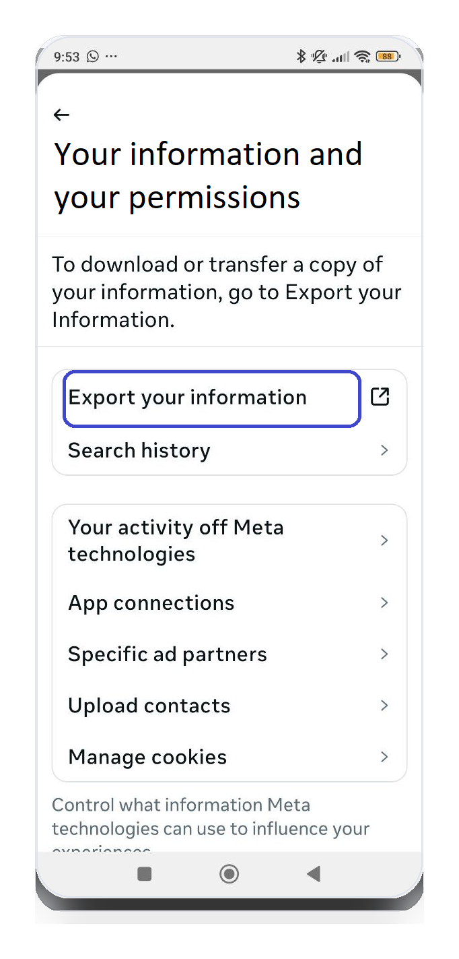Tap the Bluetooth icon in the status bar
Image resolution: width=459 pixels, height=959 pixels.
click(302, 57)
